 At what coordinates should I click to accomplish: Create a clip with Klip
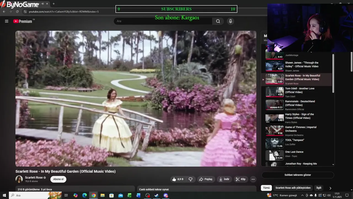pyautogui.click(x=241, y=179)
